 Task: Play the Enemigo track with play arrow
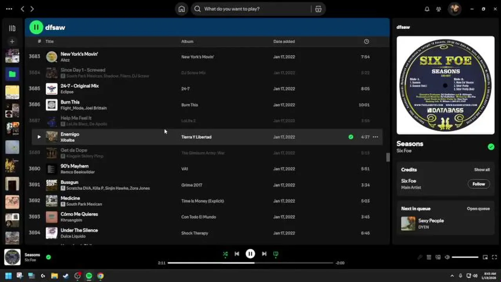point(39,137)
